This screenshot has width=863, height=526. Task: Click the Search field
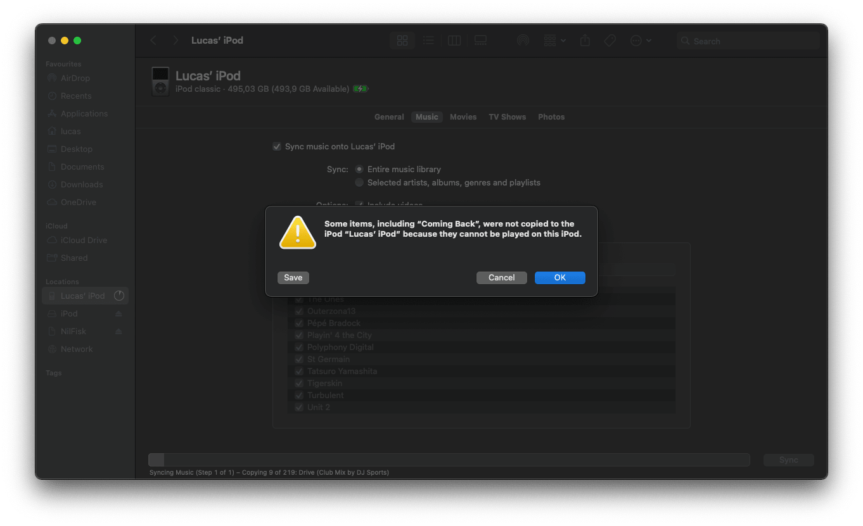(x=748, y=41)
